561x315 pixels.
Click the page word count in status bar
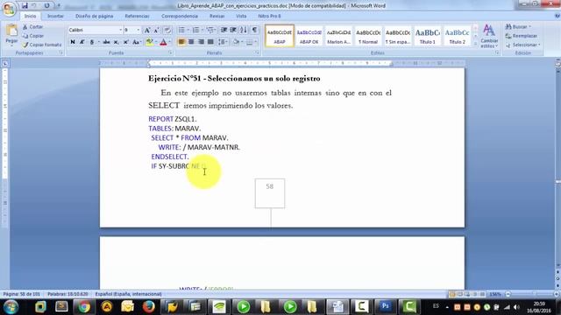[67, 294]
